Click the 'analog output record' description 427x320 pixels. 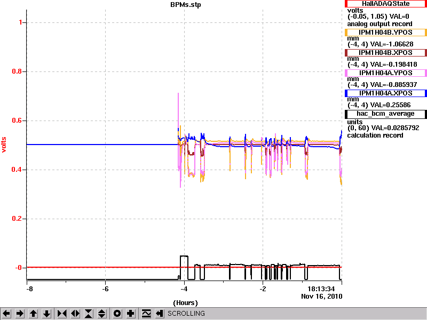[379, 24]
